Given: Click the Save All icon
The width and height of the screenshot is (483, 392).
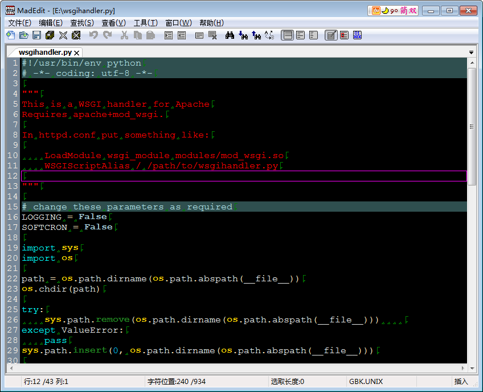Looking at the screenshot, I should pos(50,35).
